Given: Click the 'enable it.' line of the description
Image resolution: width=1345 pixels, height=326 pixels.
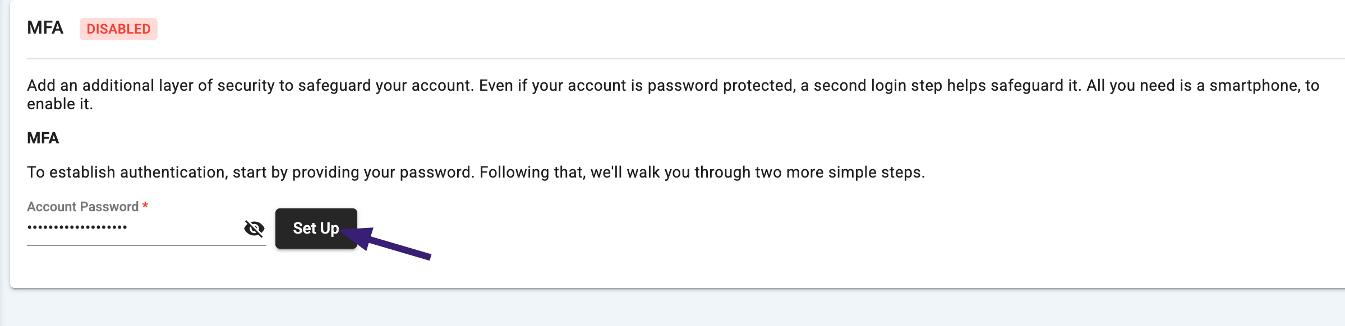Looking at the screenshot, I should [59, 104].
